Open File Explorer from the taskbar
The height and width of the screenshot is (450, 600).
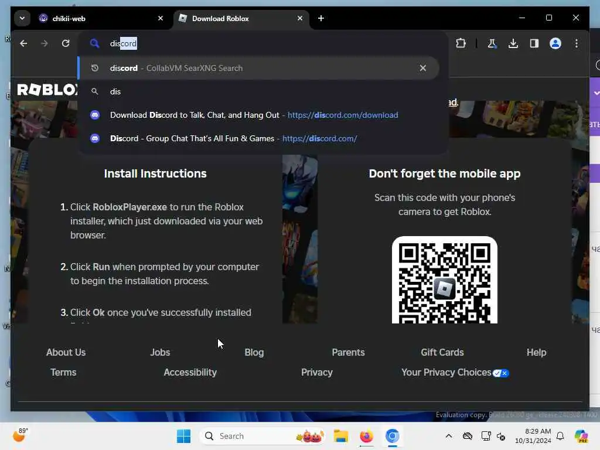pyautogui.click(x=340, y=436)
